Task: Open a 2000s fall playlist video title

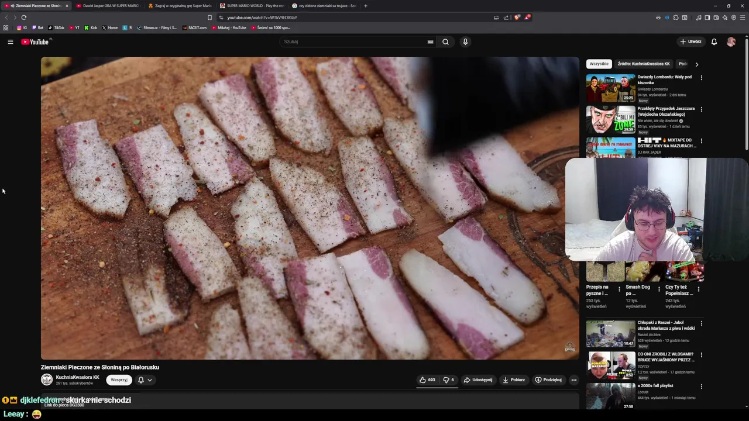Action: click(x=655, y=386)
